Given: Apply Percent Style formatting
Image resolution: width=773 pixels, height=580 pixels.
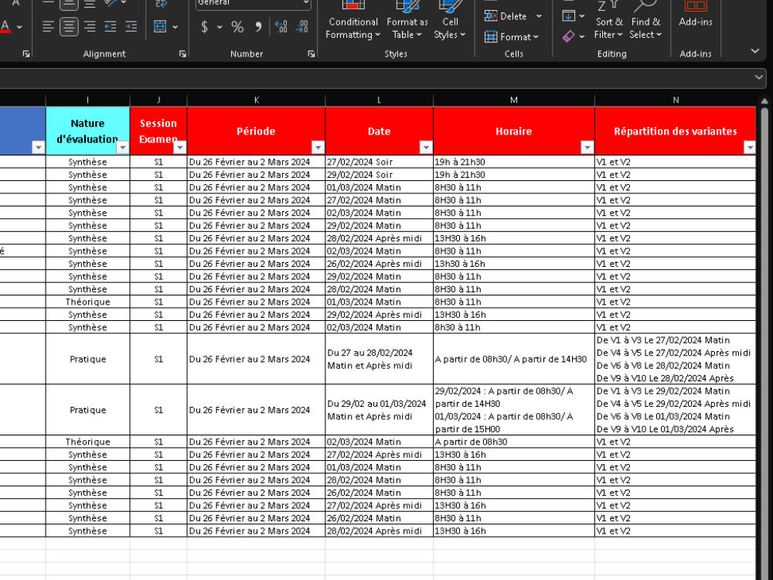Looking at the screenshot, I should [x=237, y=26].
